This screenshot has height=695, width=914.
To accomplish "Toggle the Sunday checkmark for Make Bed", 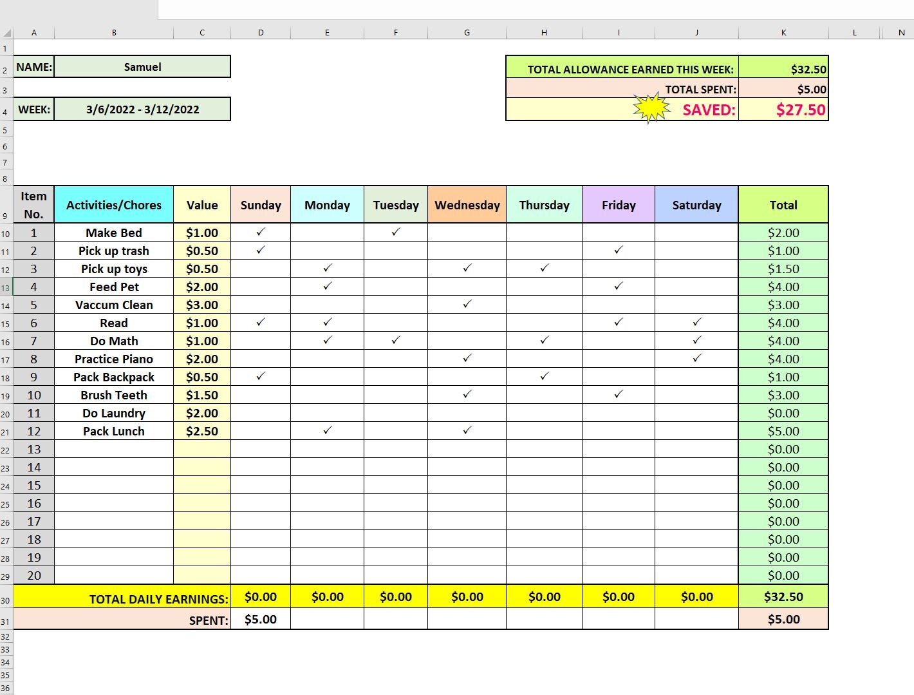I will point(261,233).
